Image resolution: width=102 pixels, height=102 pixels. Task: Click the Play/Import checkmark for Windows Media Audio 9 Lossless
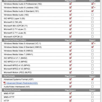[x=71, y=7]
